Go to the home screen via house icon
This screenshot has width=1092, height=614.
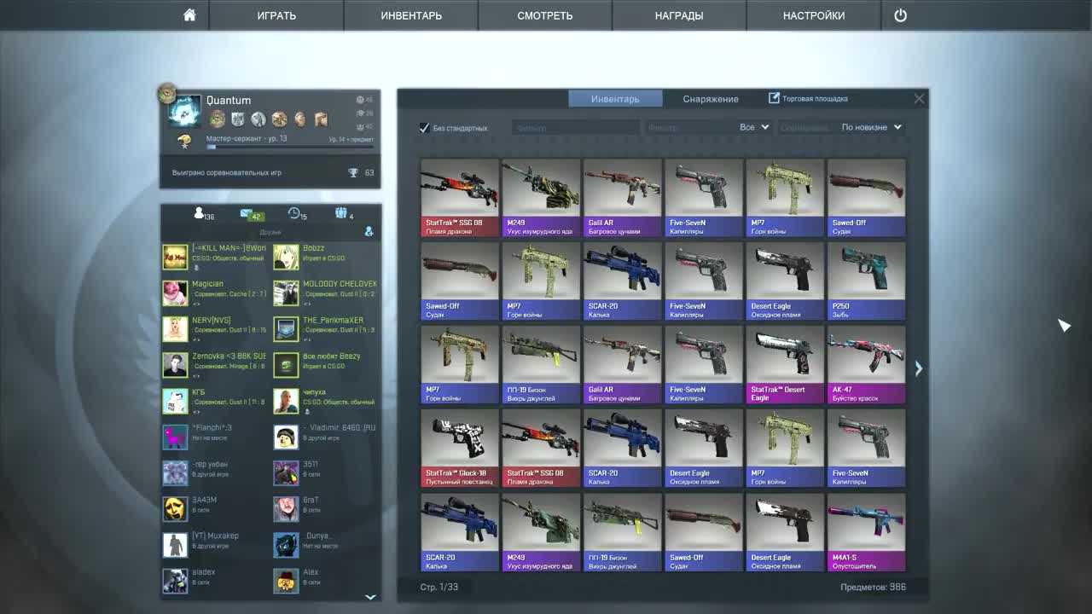pyautogui.click(x=189, y=15)
